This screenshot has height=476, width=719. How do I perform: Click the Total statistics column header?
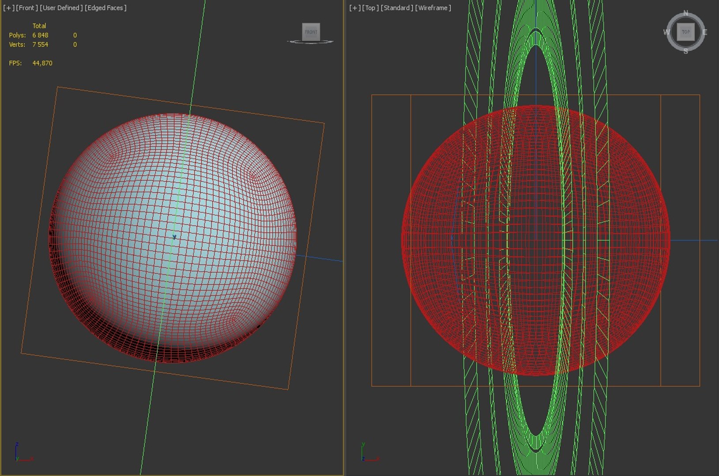point(39,26)
